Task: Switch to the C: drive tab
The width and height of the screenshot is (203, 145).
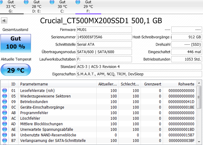Action: click(x=62, y=7)
